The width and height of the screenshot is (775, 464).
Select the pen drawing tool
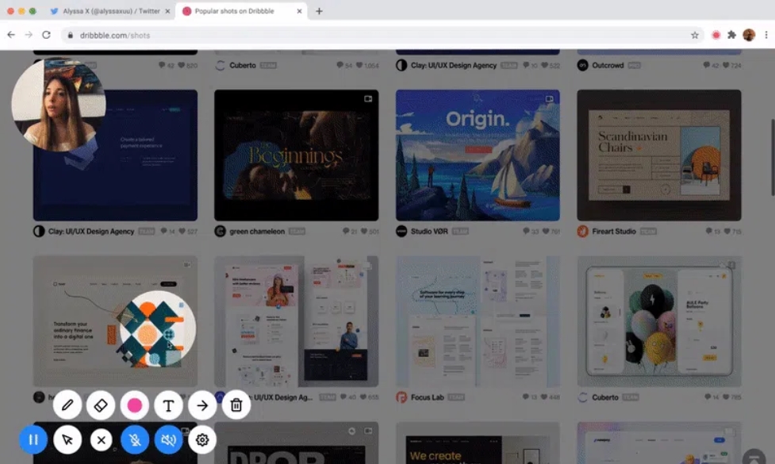click(67, 405)
